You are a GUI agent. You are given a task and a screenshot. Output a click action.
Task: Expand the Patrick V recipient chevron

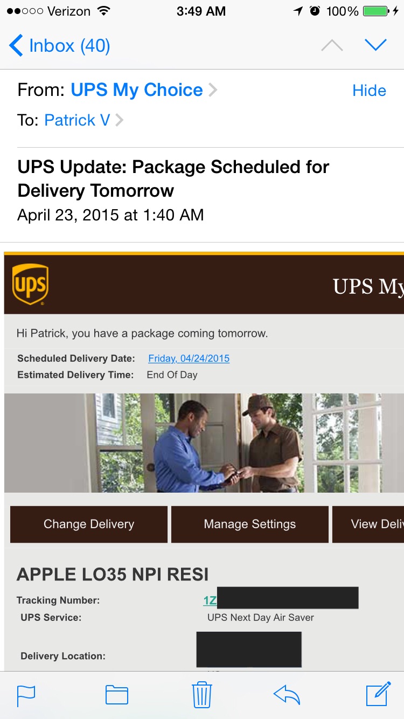click(x=119, y=120)
